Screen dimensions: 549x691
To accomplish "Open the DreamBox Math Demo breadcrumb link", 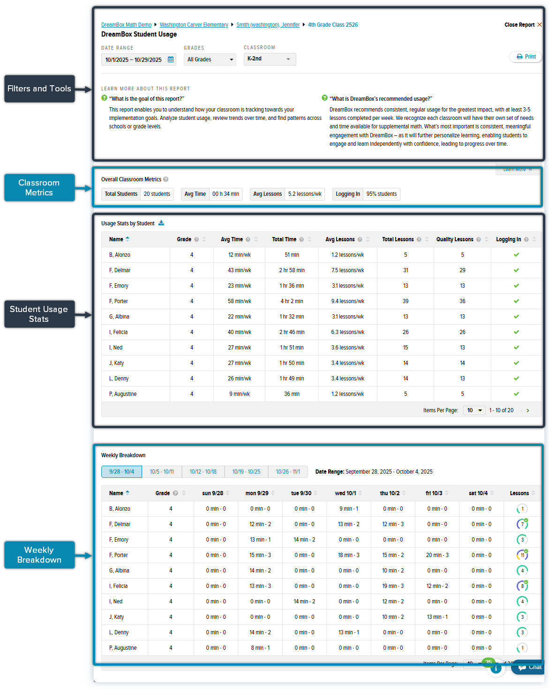I will [x=126, y=25].
